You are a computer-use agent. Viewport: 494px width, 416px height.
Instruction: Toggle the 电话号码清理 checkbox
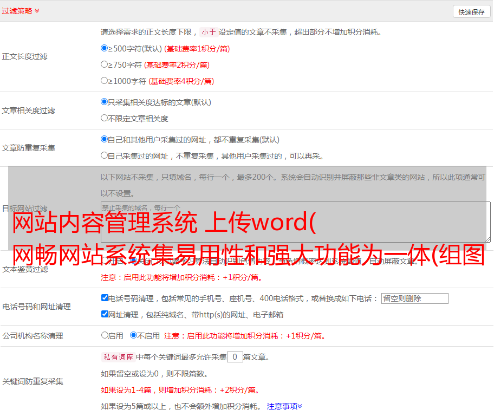point(105,298)
